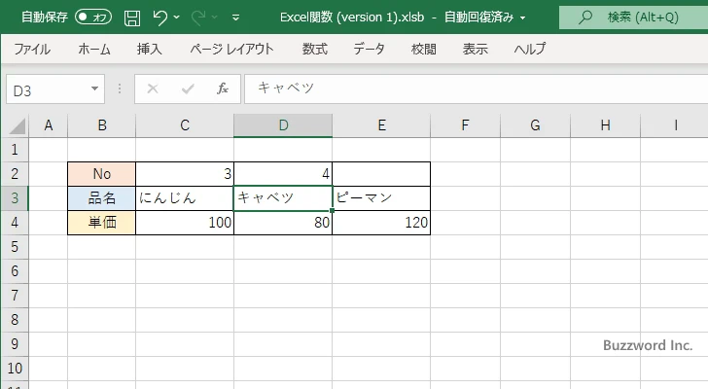Switch to the 表示 tab
The width and height of the screenshot is (708, 389).
click(475, 49)
